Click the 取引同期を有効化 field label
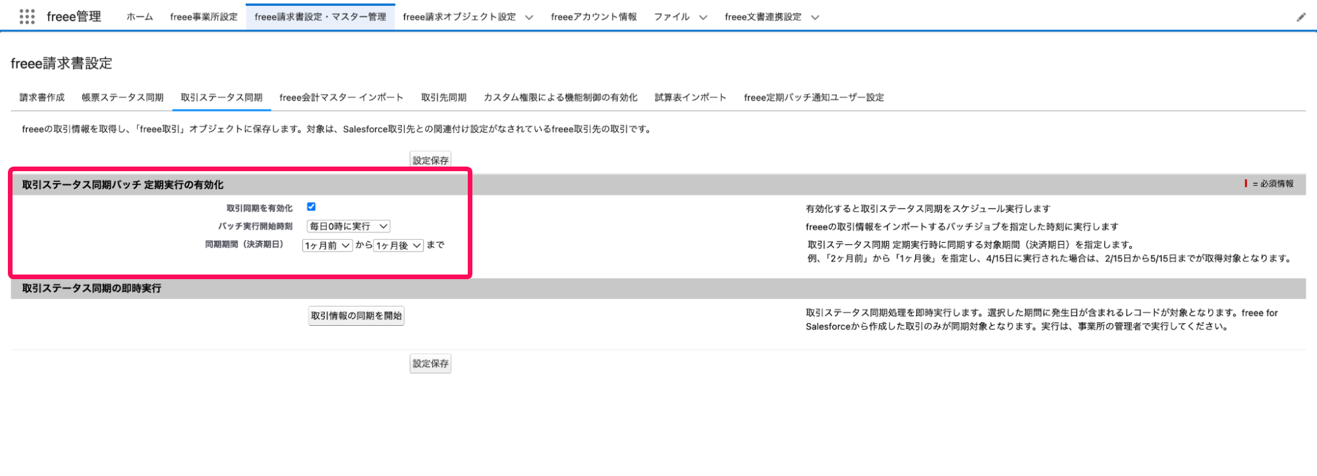The image size is (1317, 476). tap(260, 208)
